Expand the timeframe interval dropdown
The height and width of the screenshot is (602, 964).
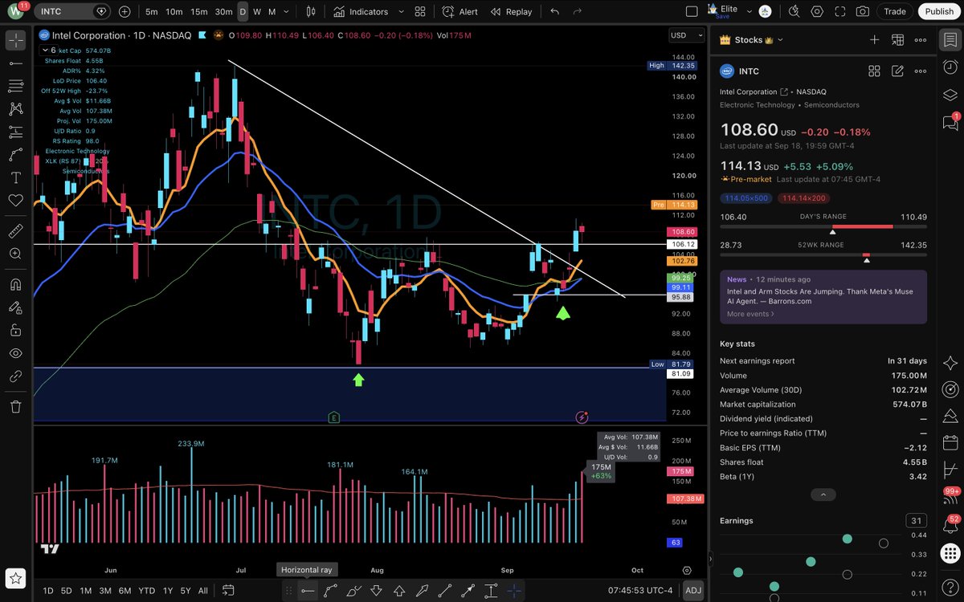tap(287, 11)
